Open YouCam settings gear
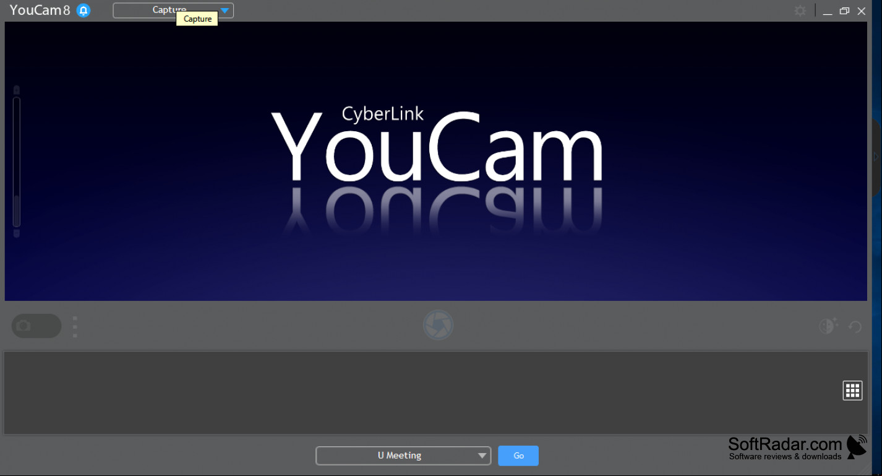Viewport: 882px width, 476px height. (800, 11)
